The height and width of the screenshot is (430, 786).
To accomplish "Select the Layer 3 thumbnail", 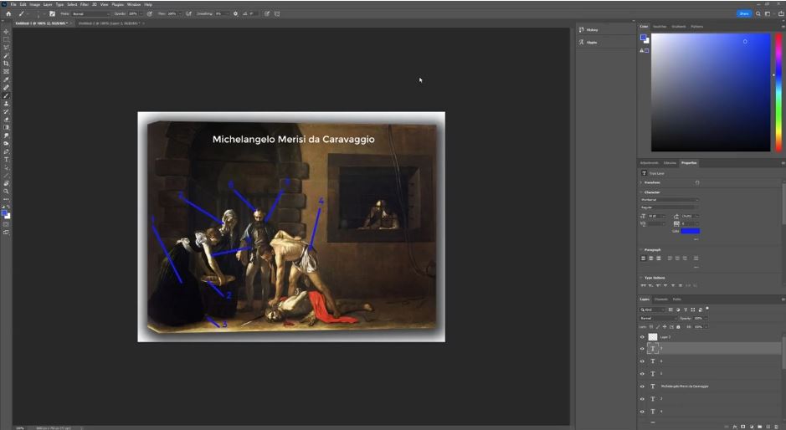I will coord(653,337).
